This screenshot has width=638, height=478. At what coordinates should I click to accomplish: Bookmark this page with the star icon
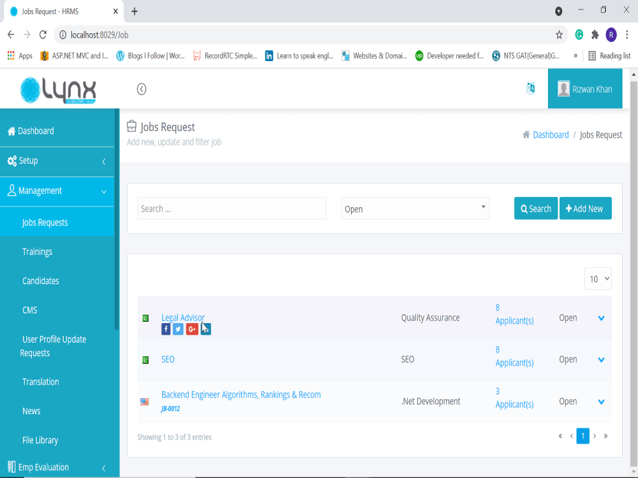(559, 35)
